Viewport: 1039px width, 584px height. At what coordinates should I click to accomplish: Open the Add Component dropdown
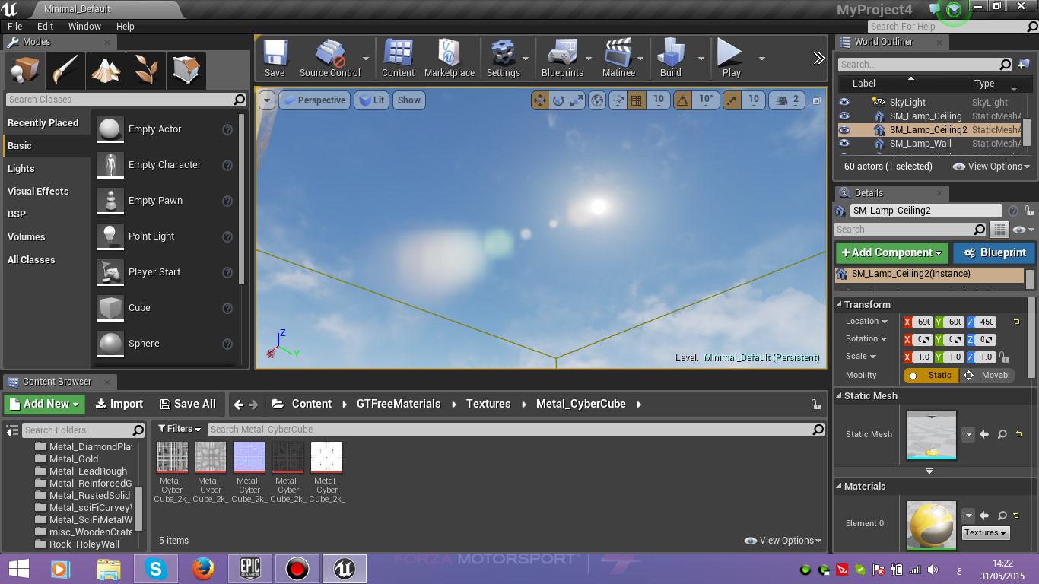click(x=892, y=252)
